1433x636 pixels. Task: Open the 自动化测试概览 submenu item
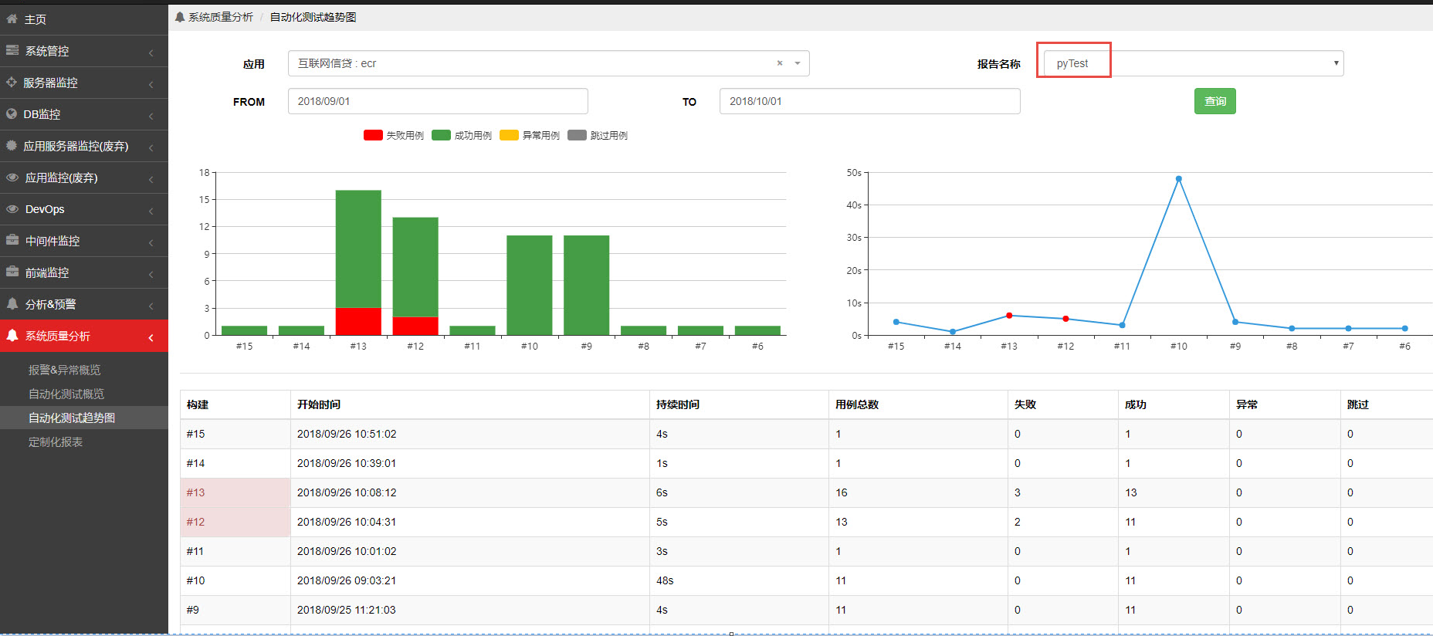point(66,394)
